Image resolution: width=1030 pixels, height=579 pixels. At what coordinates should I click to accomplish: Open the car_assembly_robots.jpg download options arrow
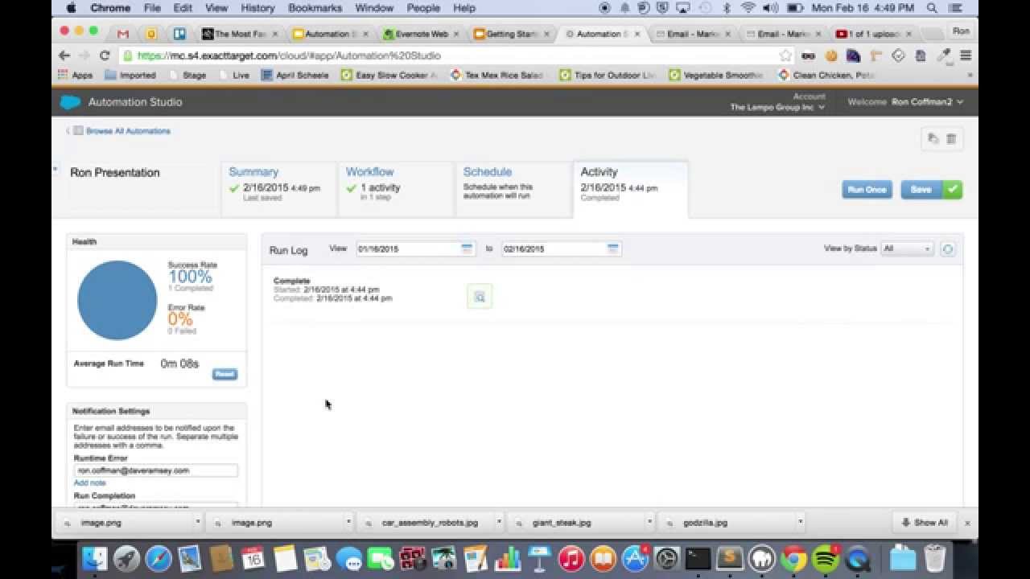499,523
